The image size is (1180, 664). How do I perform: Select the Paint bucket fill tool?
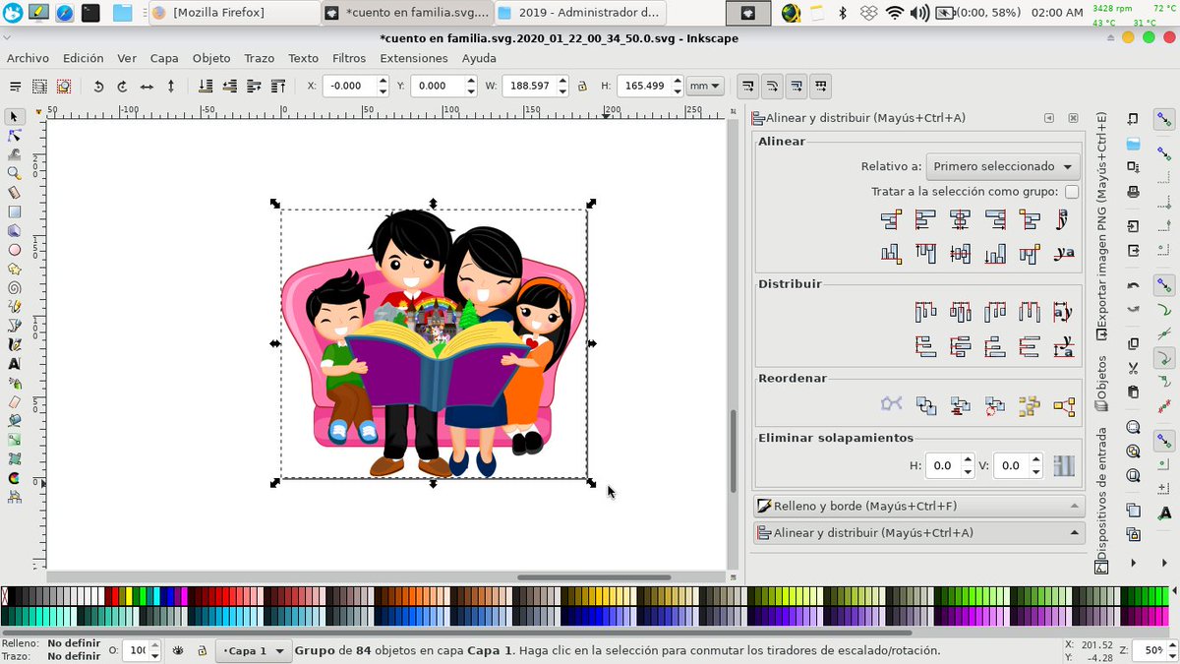pos(14,421)
